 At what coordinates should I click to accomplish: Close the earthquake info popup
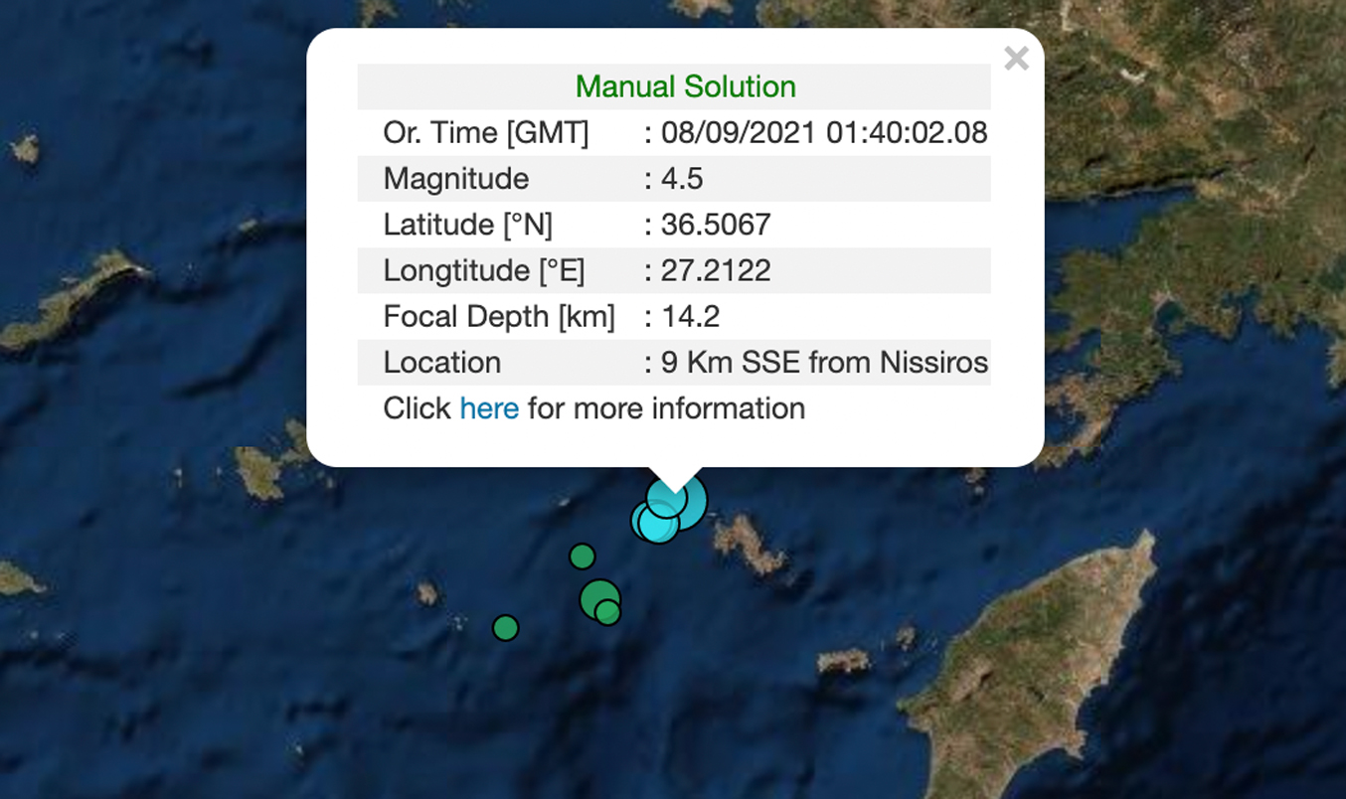(x=1015, y=59)
